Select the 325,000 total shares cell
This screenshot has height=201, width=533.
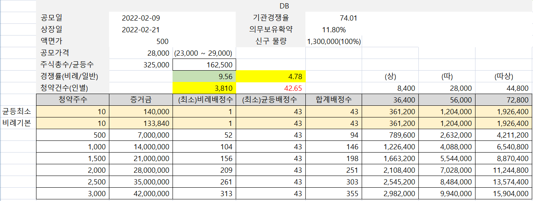(x=141, y=65)
